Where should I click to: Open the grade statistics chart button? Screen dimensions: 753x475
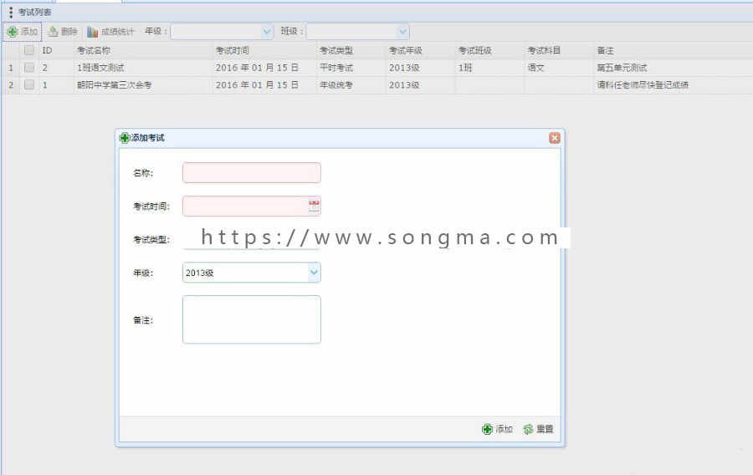[110, 32]
